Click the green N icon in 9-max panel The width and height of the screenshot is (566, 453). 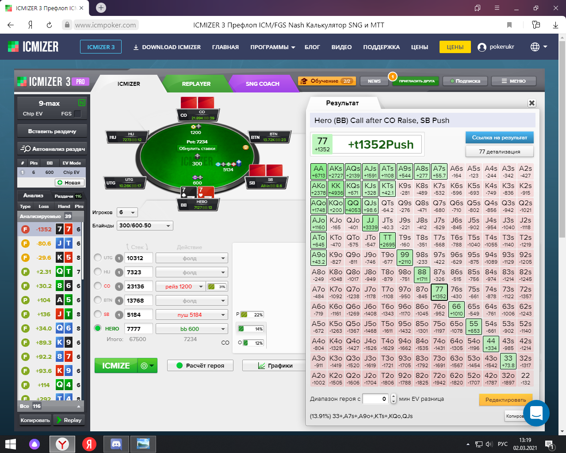(81, 103)
